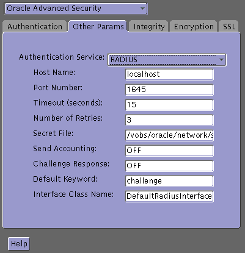Switch to the SSL tab

click(x=229, y=27)
